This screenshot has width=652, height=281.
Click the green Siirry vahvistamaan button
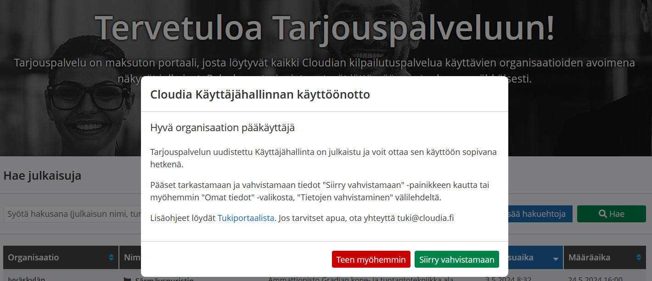click(x=457, y=259)
